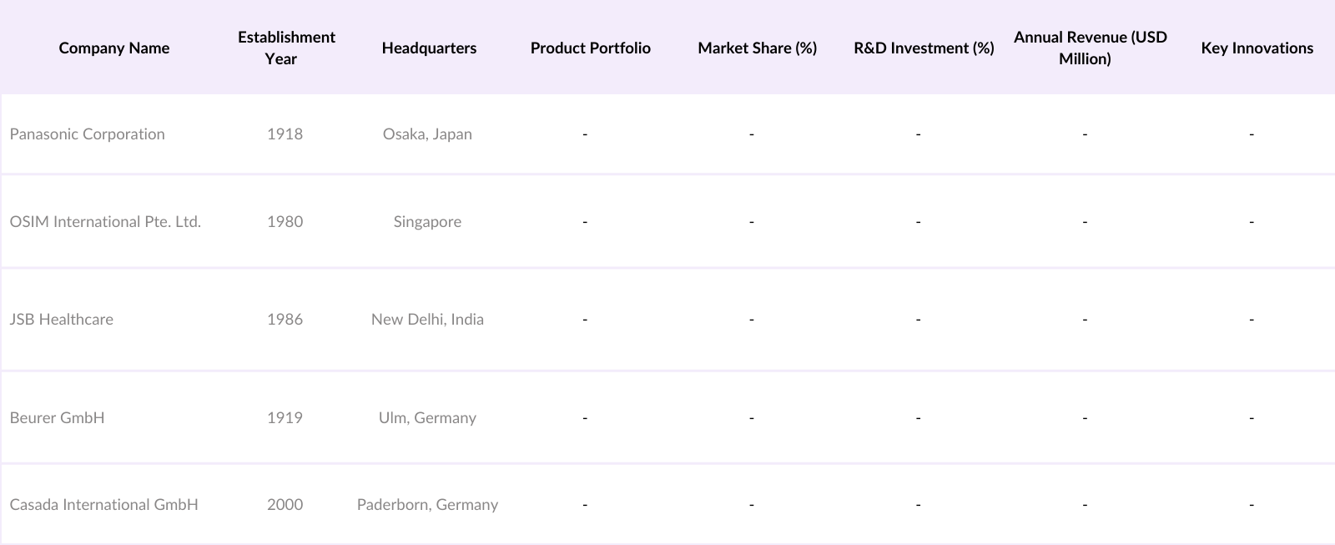Click Panasonic's Product Portfolio dash cell
The image size is (1335, 545).
585,134
